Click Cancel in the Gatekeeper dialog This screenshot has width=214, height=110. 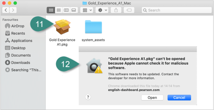179,97
